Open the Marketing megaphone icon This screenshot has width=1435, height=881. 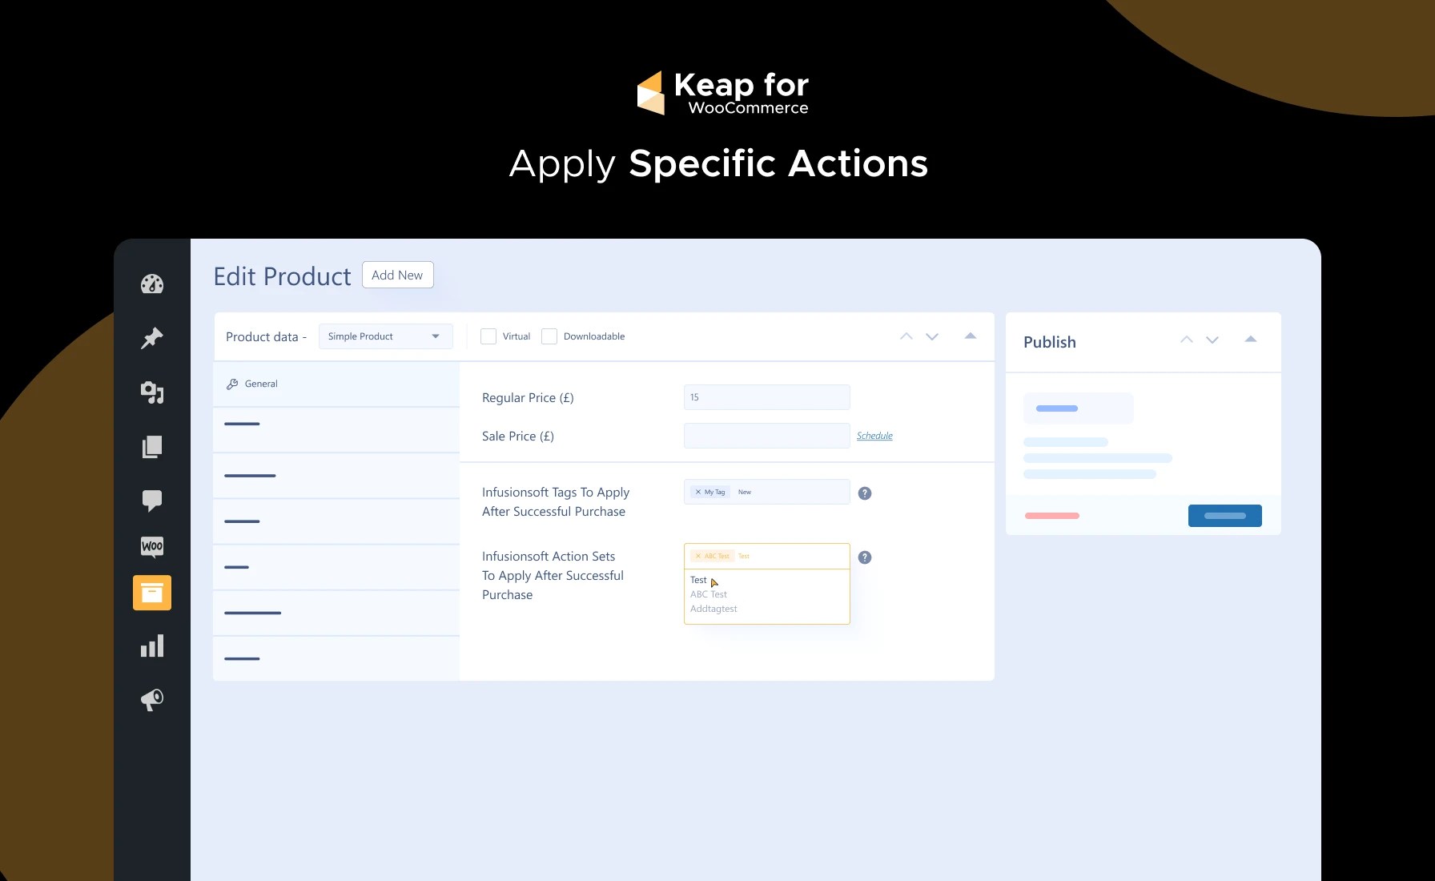click(x=152, y=699)
